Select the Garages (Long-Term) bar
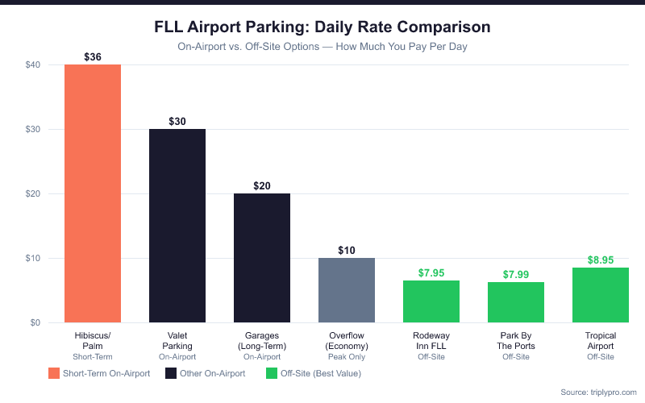Image resolution: width=645 pixels, height=403 pixels. click(x=262, y=258)
